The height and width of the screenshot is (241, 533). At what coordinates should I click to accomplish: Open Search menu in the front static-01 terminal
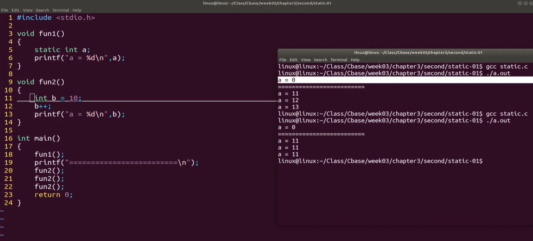coord(321,60)
